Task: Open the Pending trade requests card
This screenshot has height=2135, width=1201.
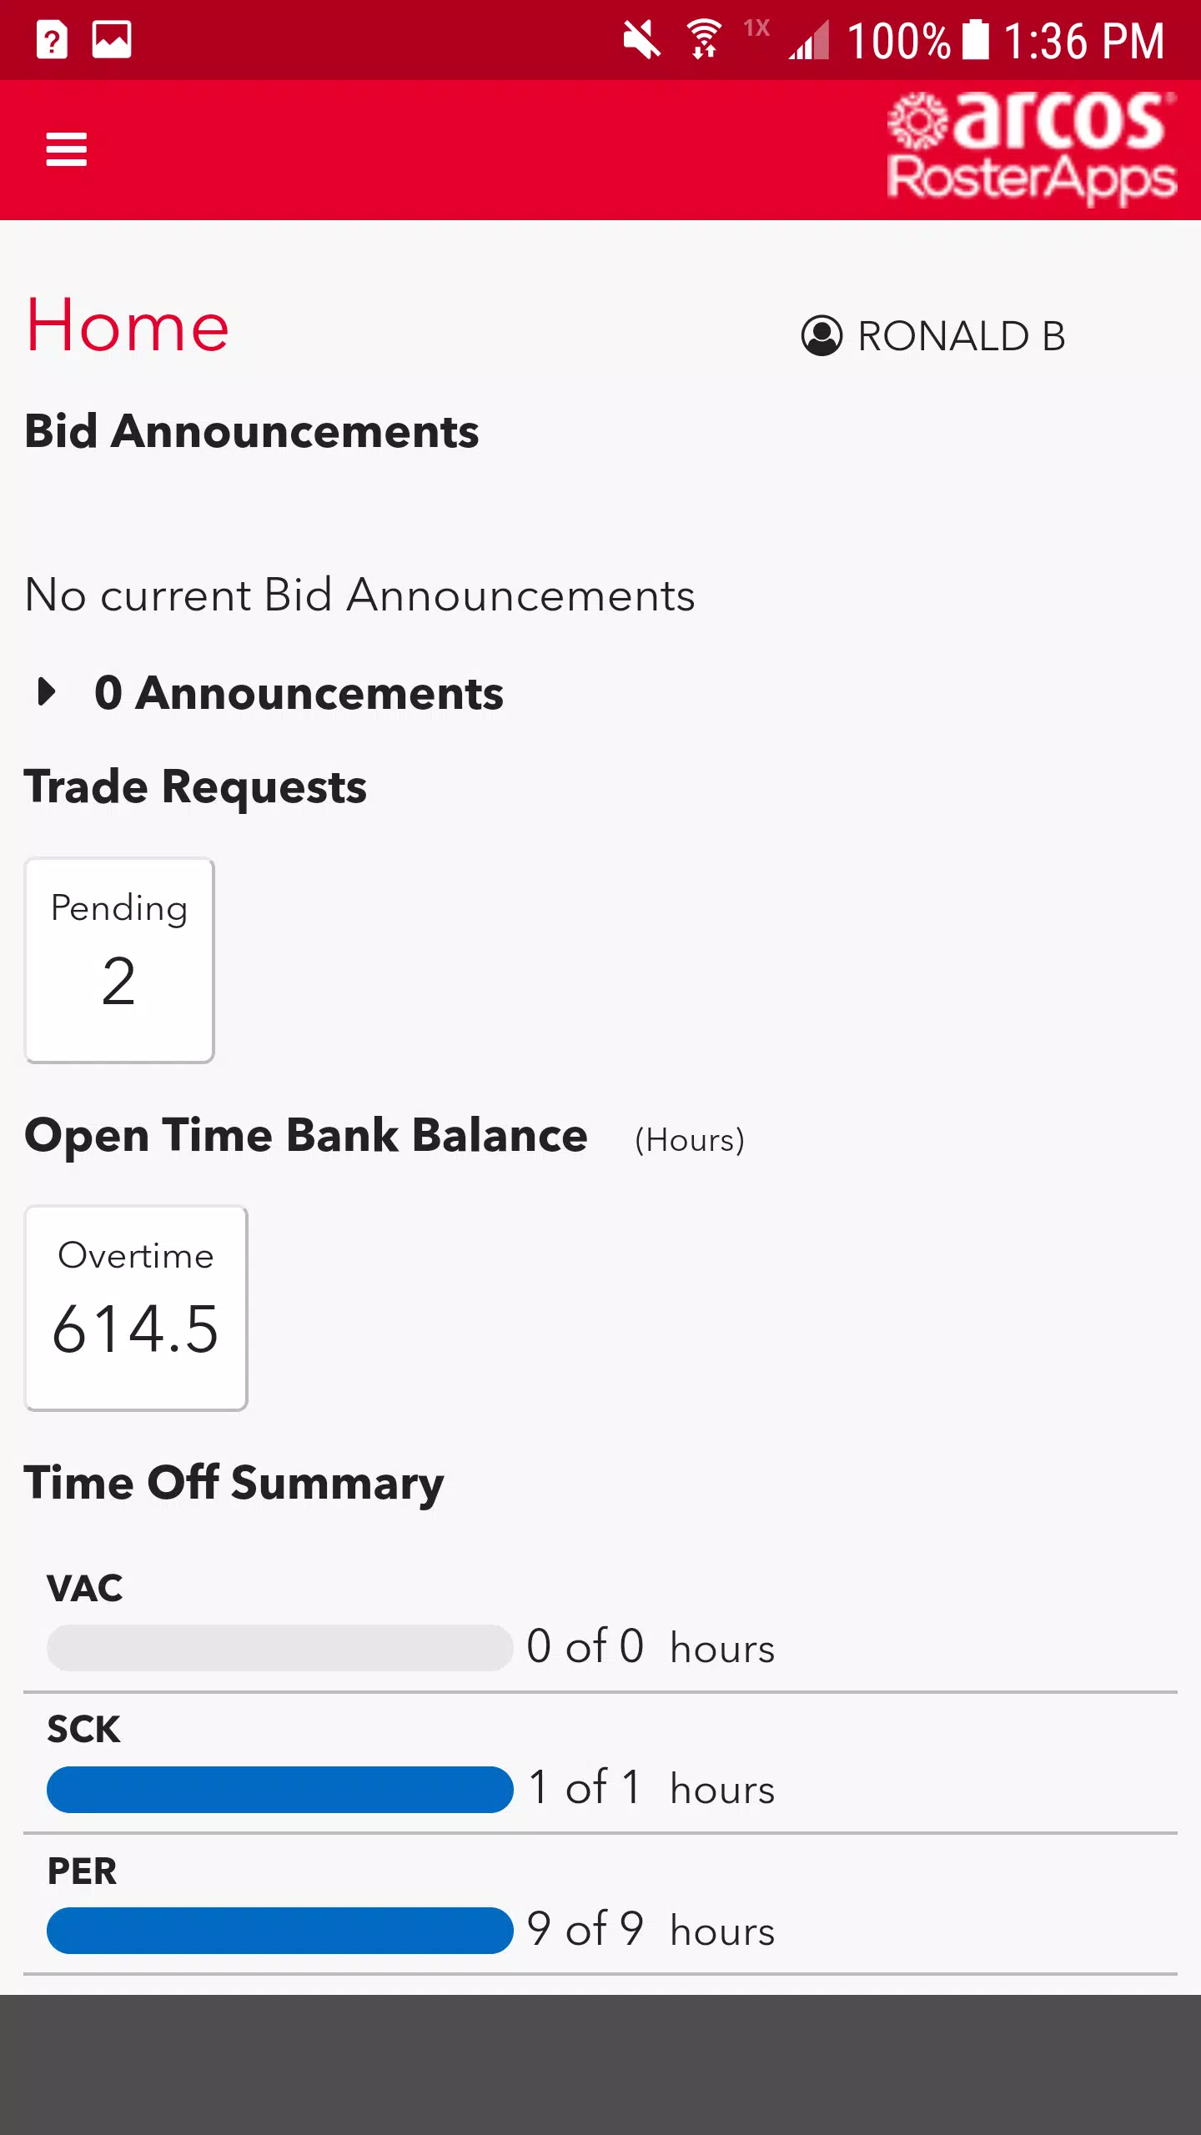Action: (x=119, y=960)
